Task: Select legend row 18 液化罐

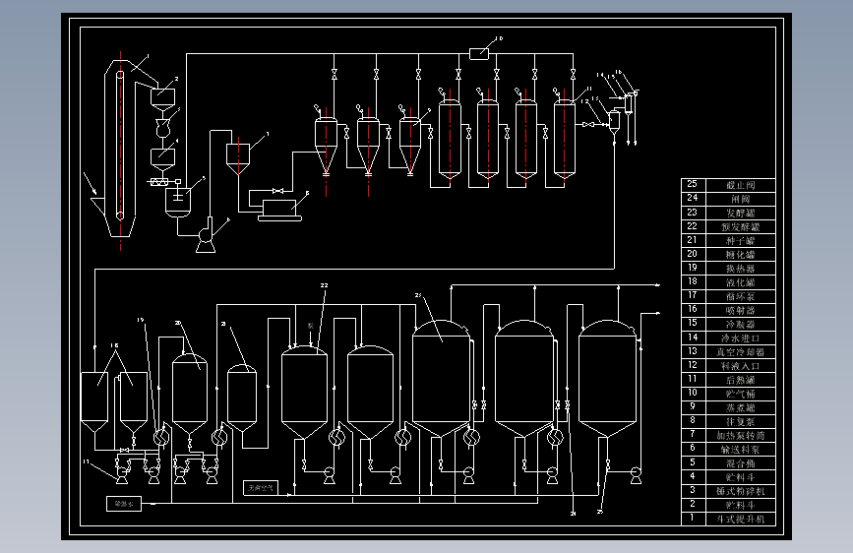Action: (x=728, y=282)
